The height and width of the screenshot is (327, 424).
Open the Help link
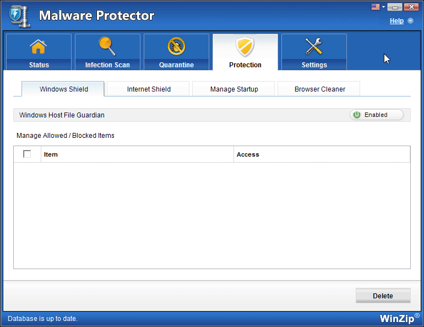(x=396, y=21)
